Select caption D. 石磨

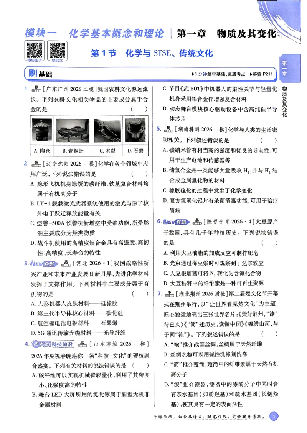pos(135,151)
